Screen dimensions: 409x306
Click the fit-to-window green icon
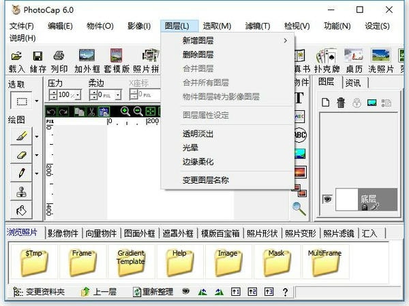click(151, 112)
